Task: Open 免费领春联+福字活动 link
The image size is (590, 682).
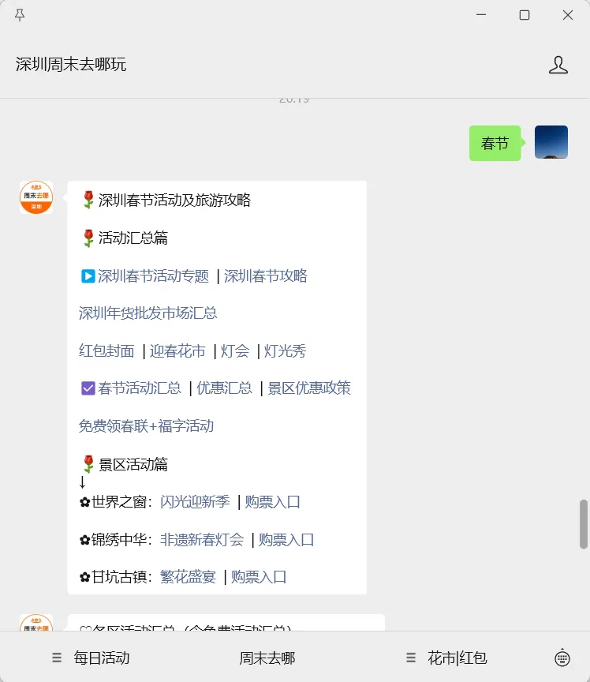Action: (146, 425)
